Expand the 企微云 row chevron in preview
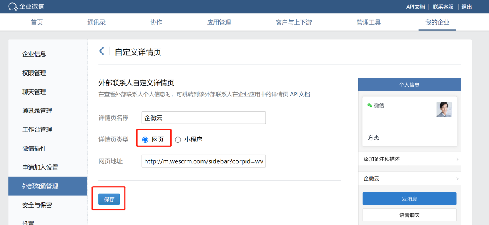 [457, 179]
